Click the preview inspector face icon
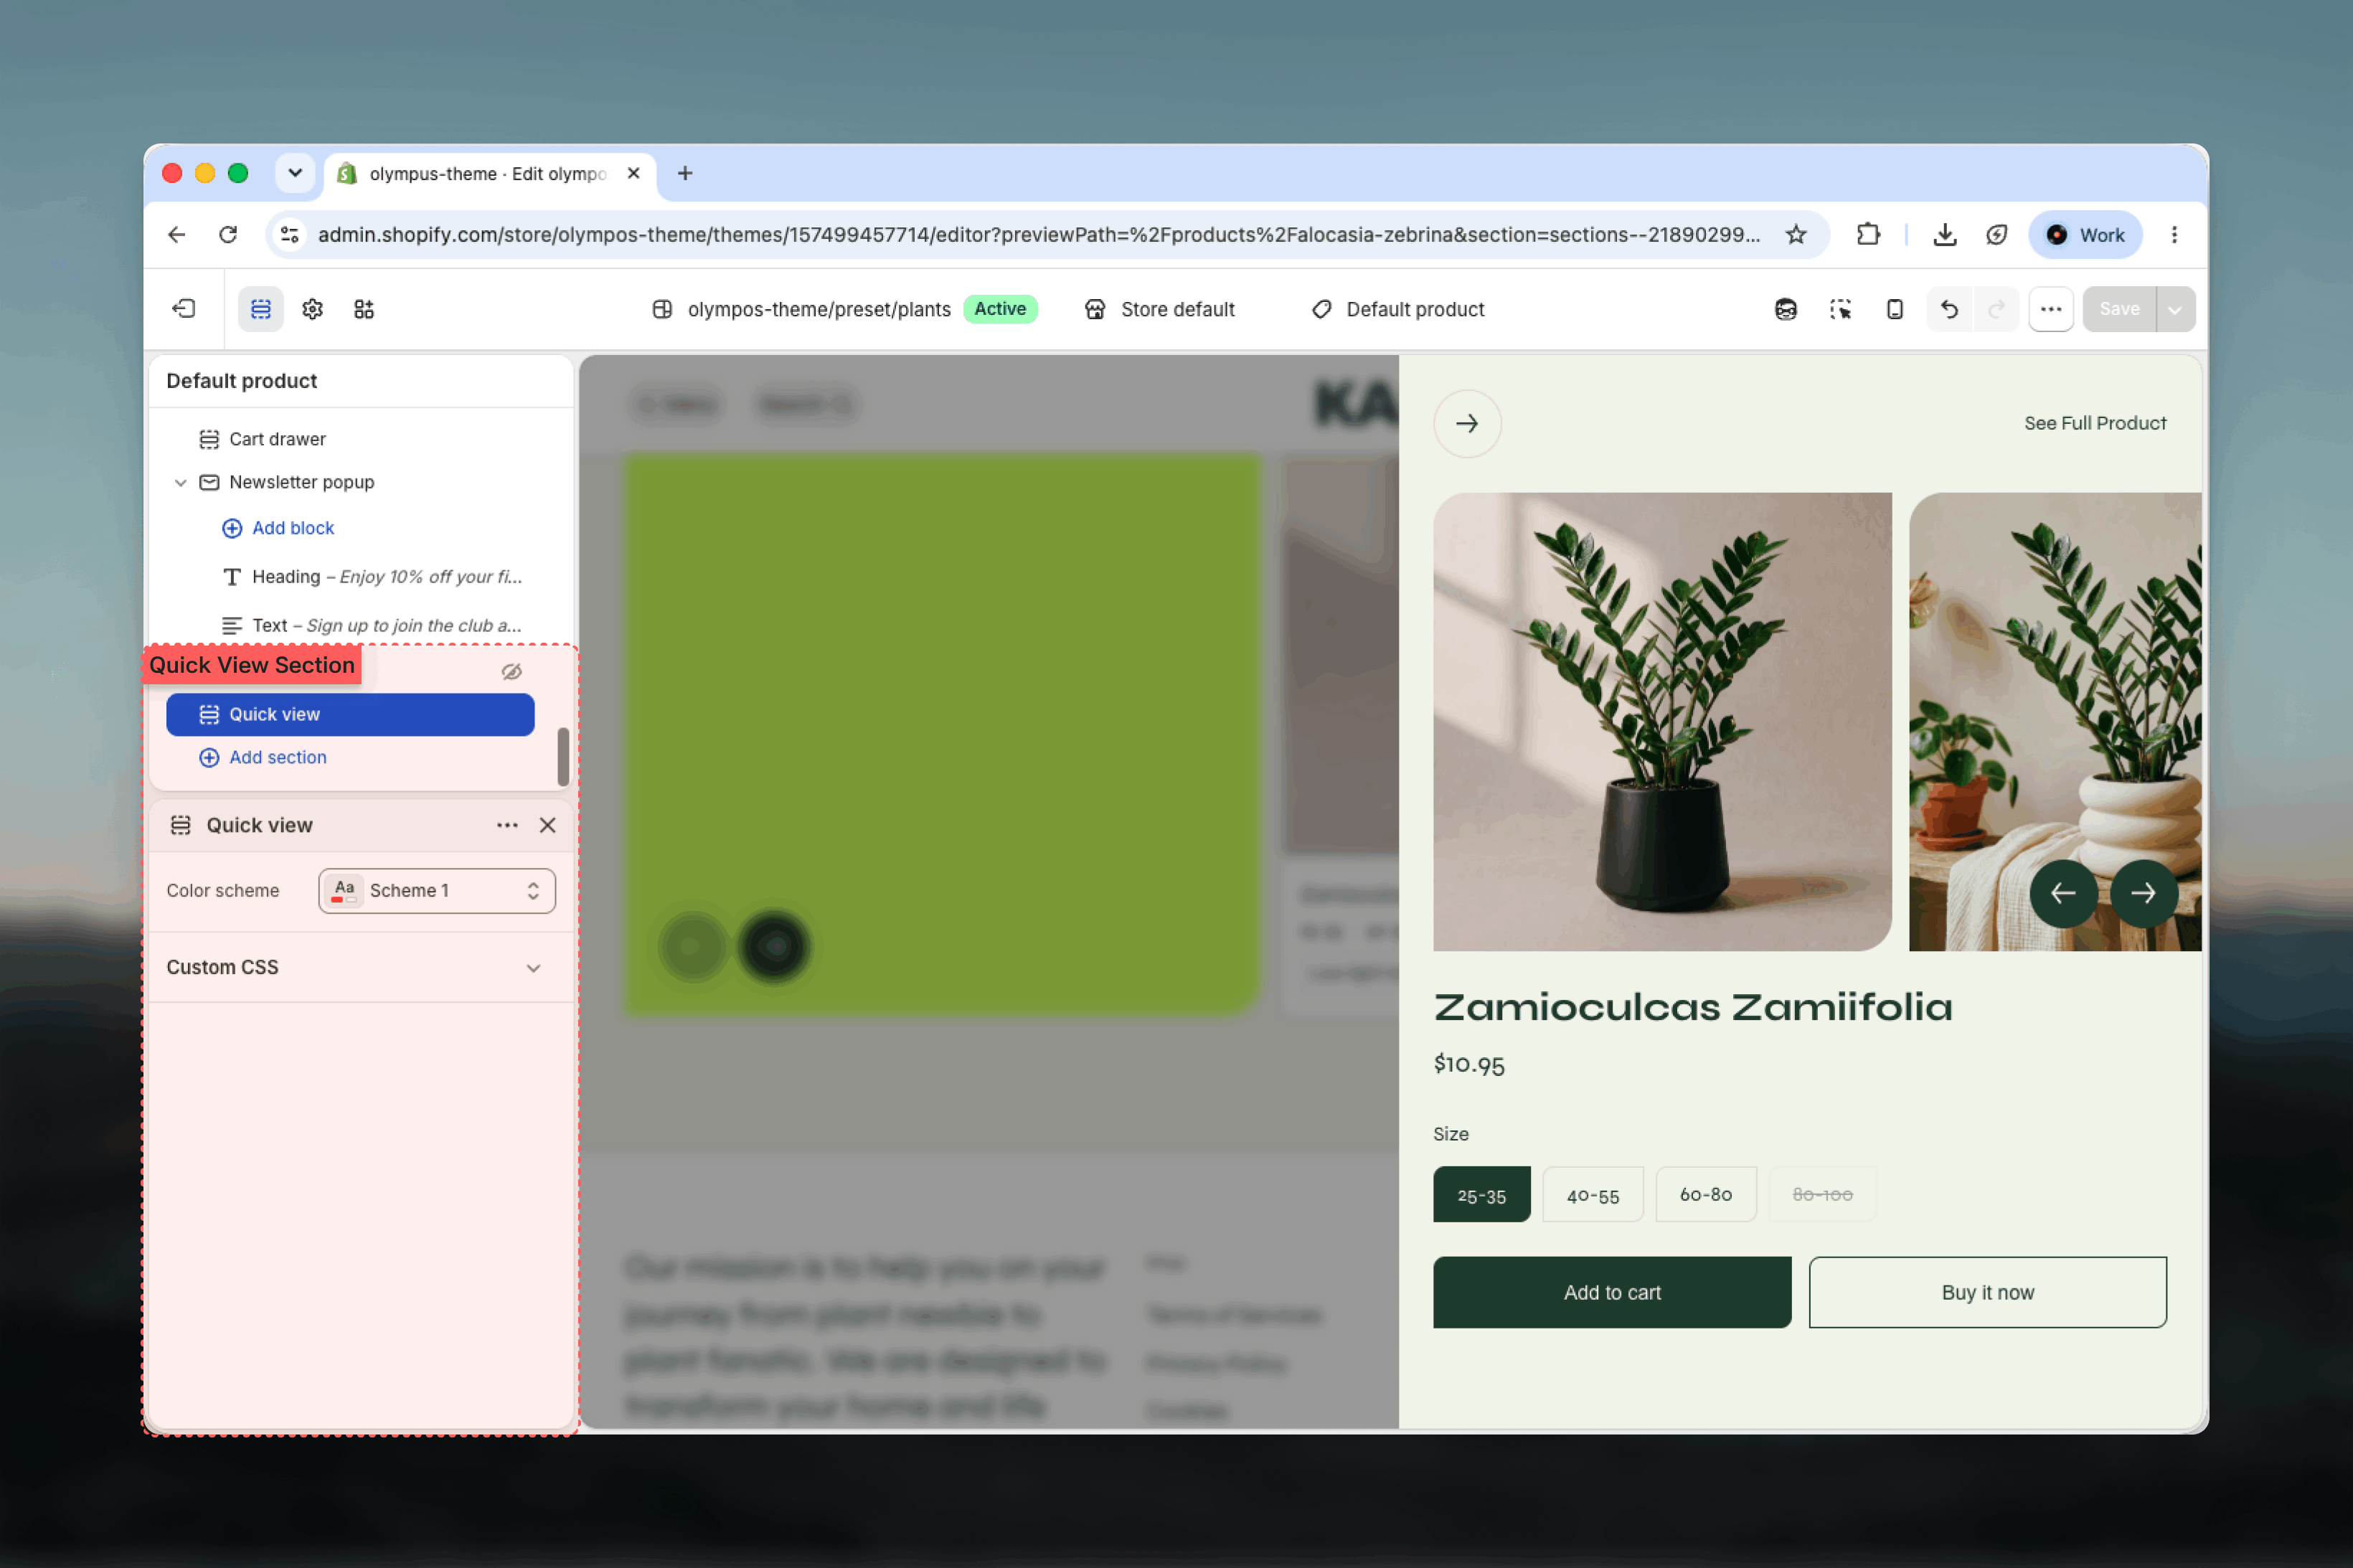Viewport: 2353px width, 1568px height. pos(1786,309)
